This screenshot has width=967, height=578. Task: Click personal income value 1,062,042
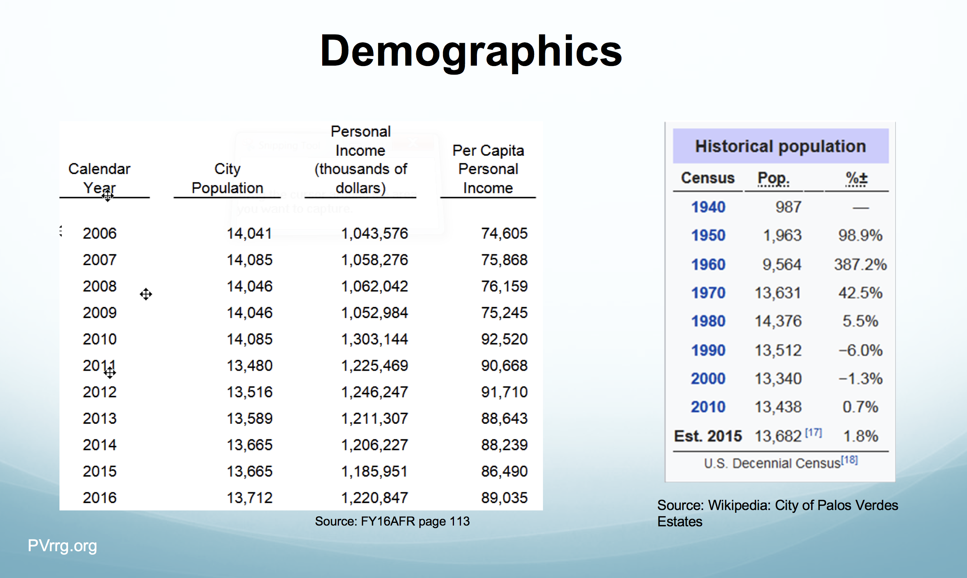tap(374, 286)
